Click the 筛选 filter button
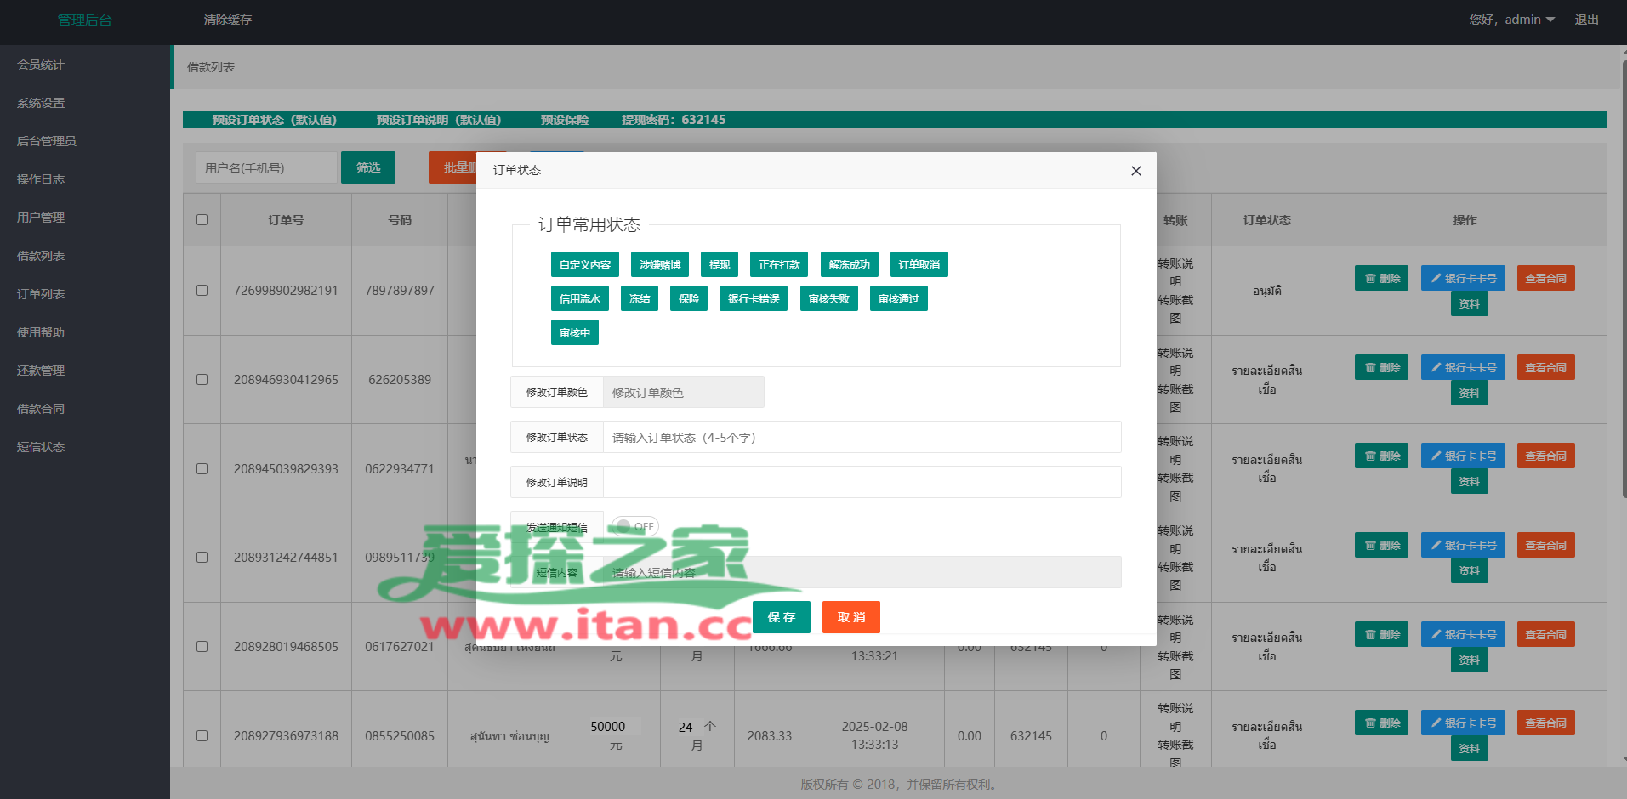The image size is (1627, 799). point(368,167)
